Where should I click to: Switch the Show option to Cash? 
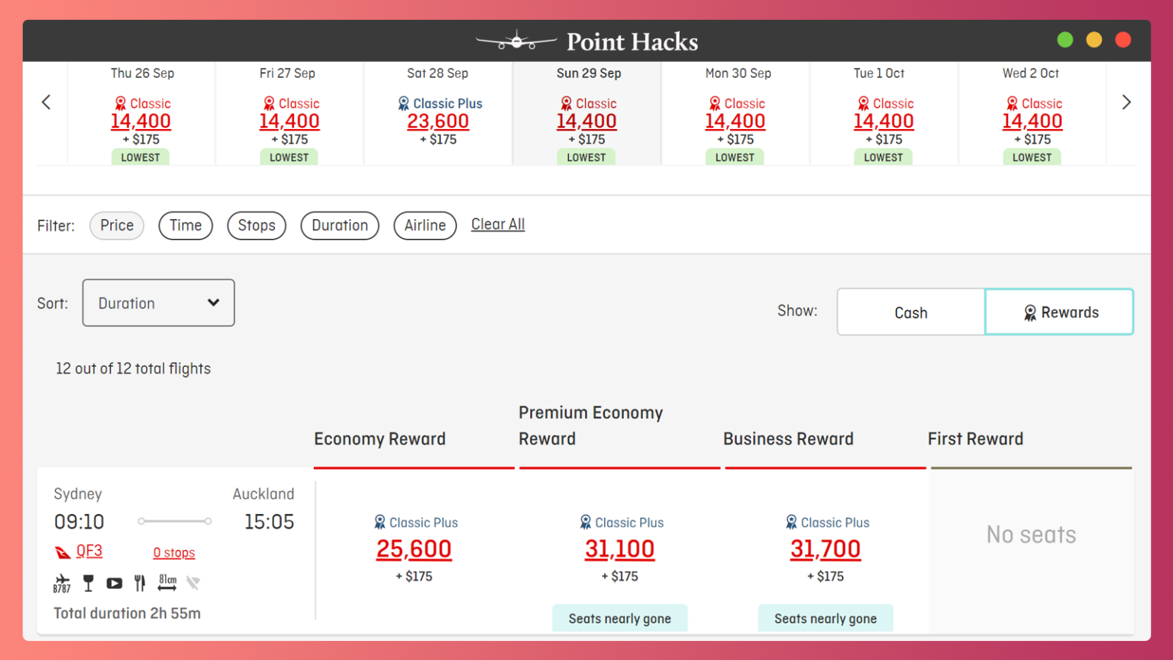point(910,312)
